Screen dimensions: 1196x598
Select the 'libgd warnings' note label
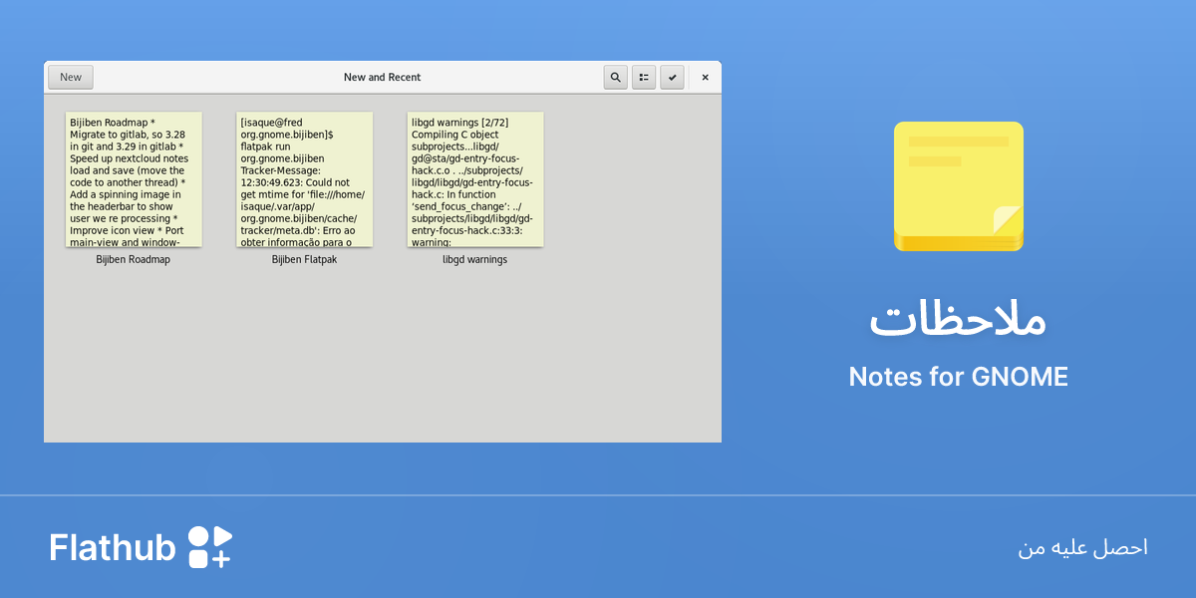[475, 260]
